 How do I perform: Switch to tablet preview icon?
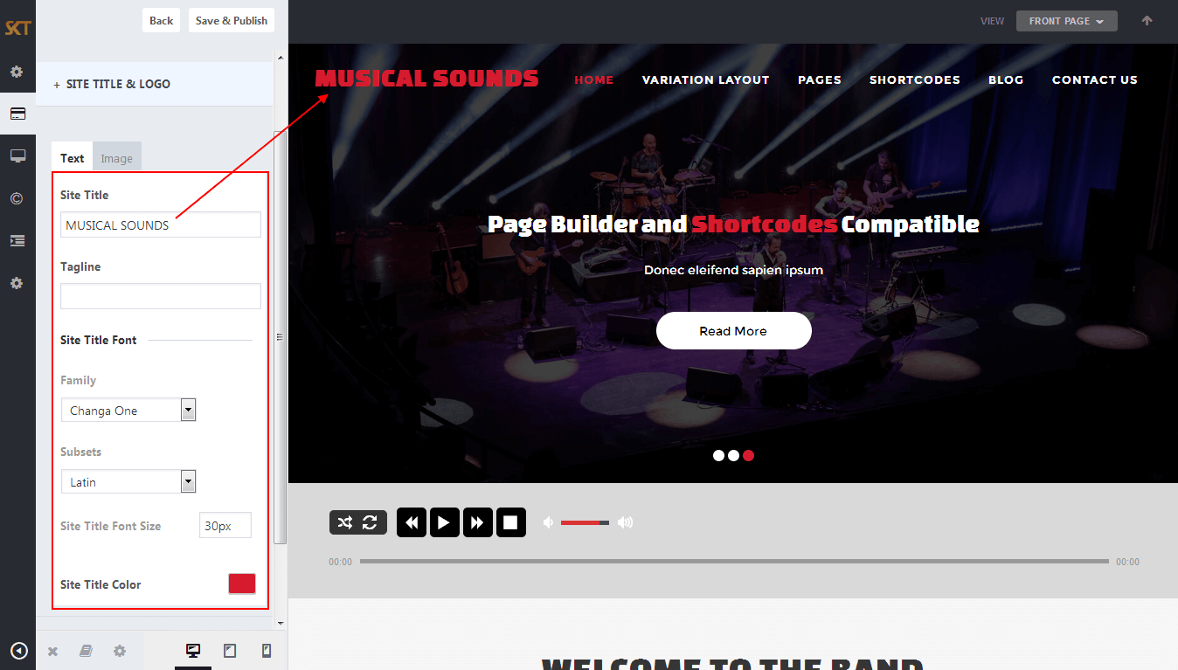[x=230, y=651]
